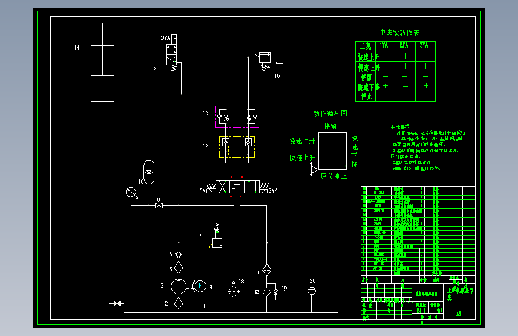Select the 快速上升 row label in the table

369,57
